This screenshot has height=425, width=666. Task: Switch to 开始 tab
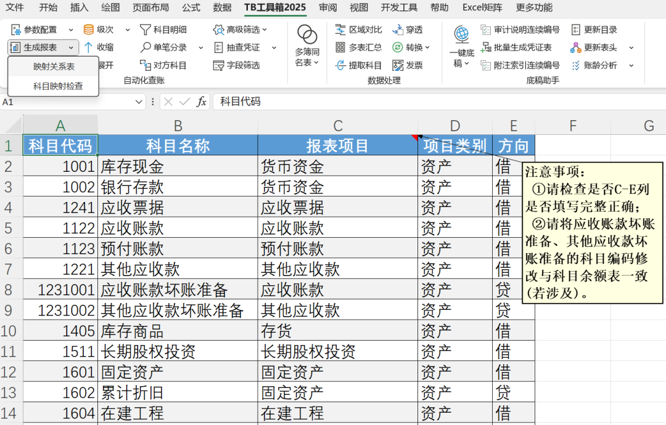[48, 7]
